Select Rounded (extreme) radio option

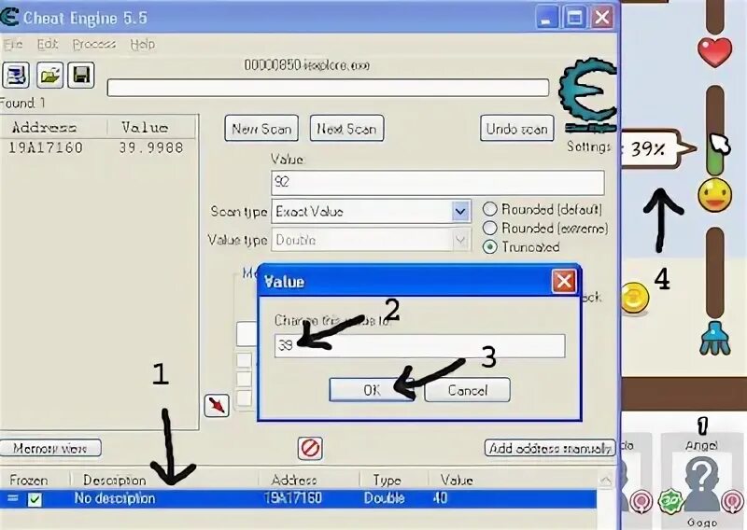tap(489, 228)
